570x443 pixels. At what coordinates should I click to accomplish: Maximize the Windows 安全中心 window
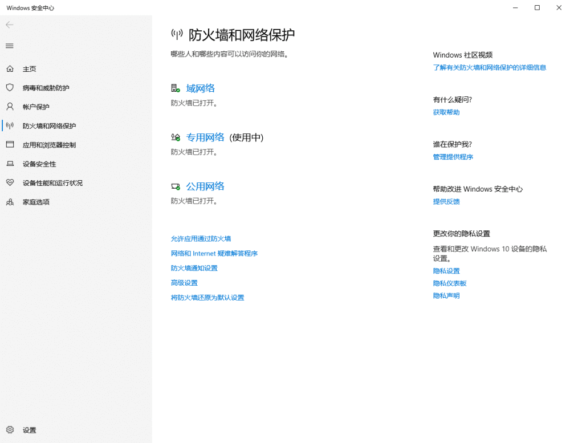coord(537,7)
